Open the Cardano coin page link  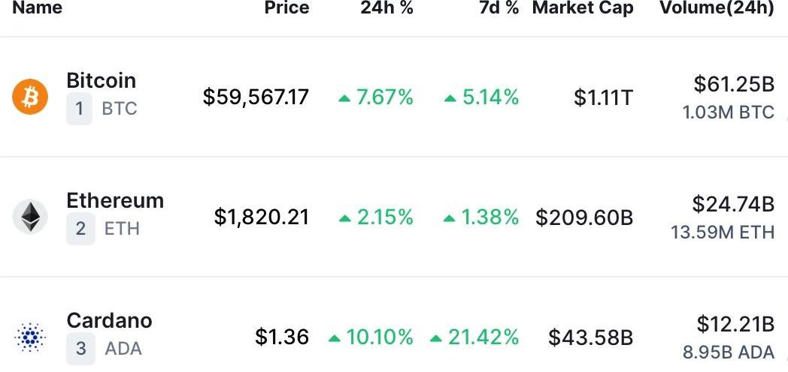point(109,321)
